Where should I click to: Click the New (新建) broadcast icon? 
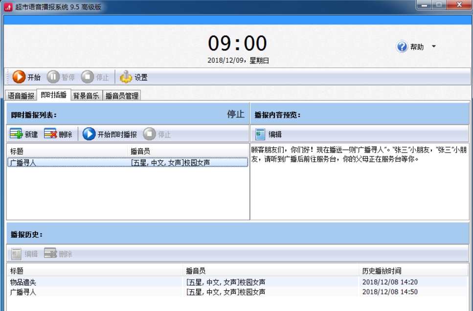pyautogui.click(x=17, y=134)
